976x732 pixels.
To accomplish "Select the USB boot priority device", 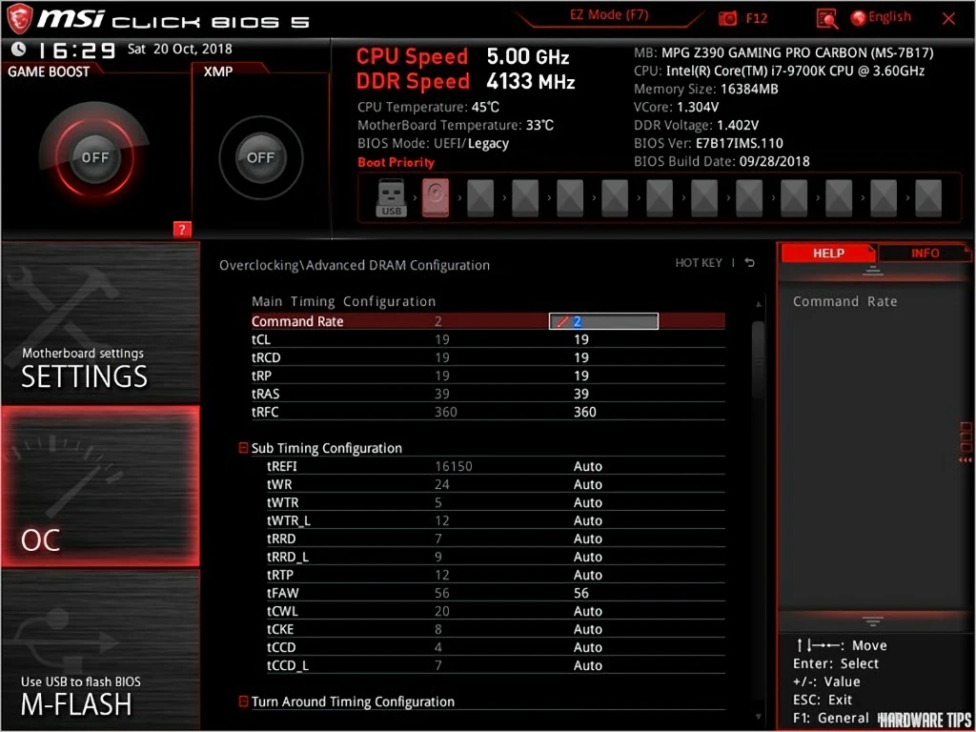I will pos(391,198).
